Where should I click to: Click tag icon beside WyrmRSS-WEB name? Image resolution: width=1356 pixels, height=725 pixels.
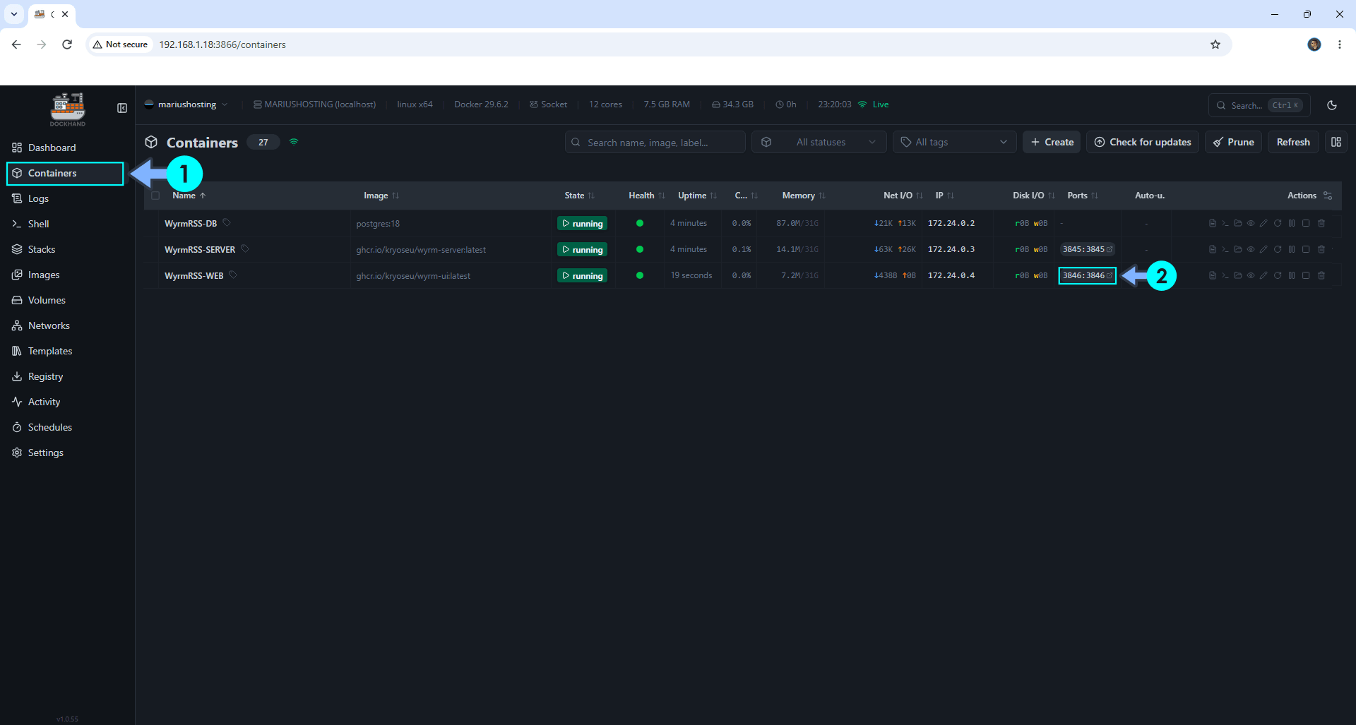tap(233, 275)
